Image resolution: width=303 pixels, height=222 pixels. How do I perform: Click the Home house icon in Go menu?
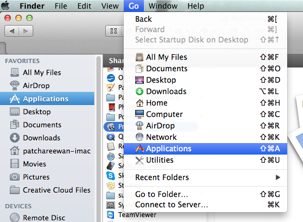(140, 103)
